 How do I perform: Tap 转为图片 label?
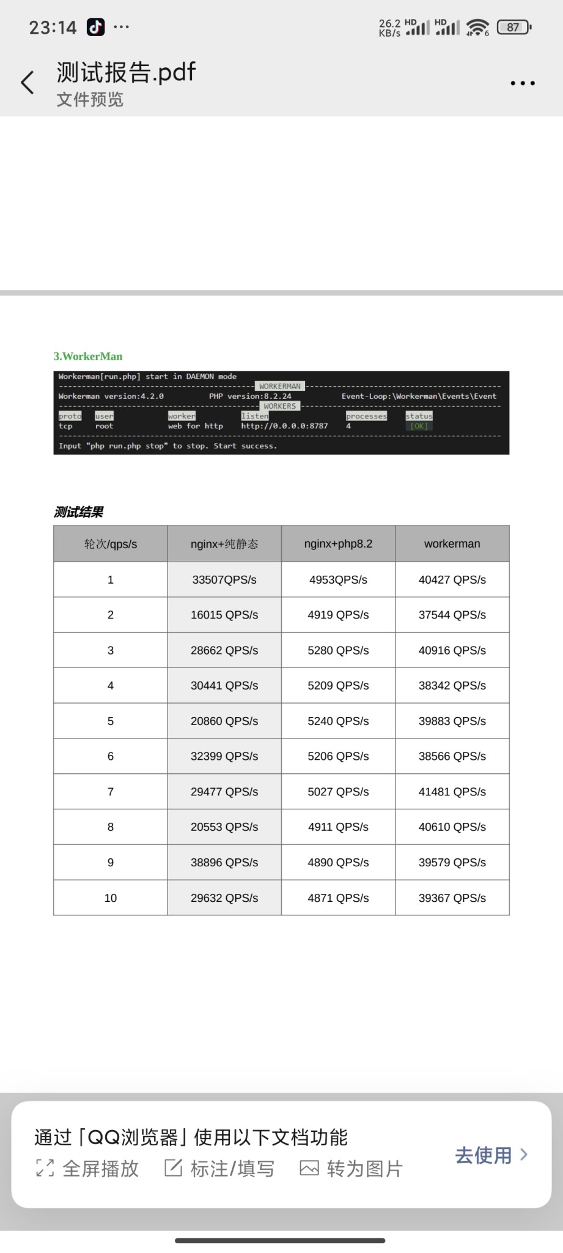pos(365,1169)
